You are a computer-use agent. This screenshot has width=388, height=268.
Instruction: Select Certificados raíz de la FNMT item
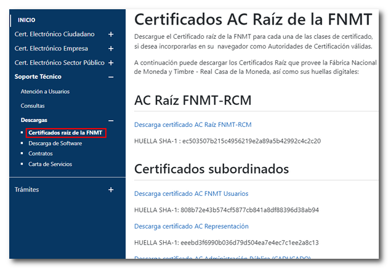tap(65, 132)
